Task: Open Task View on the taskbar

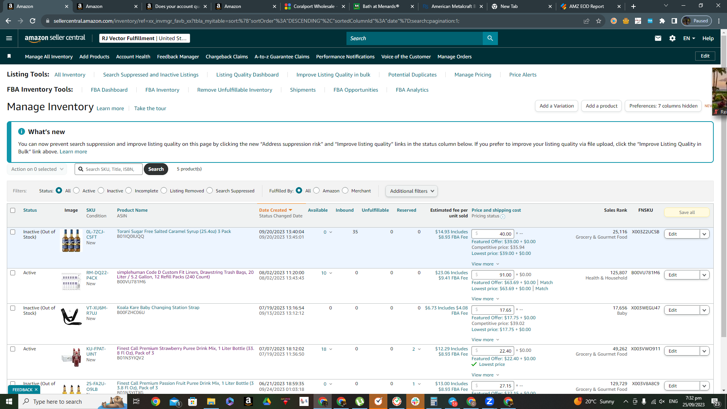Action: 136,401
